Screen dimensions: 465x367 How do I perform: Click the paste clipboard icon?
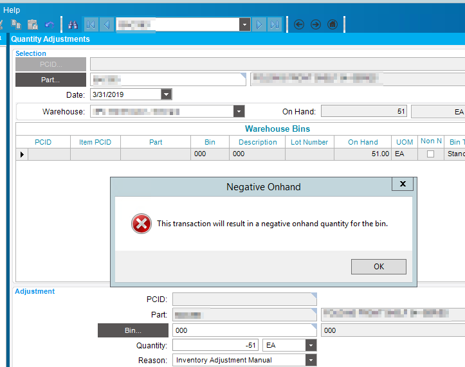click(x=33, y=24)
